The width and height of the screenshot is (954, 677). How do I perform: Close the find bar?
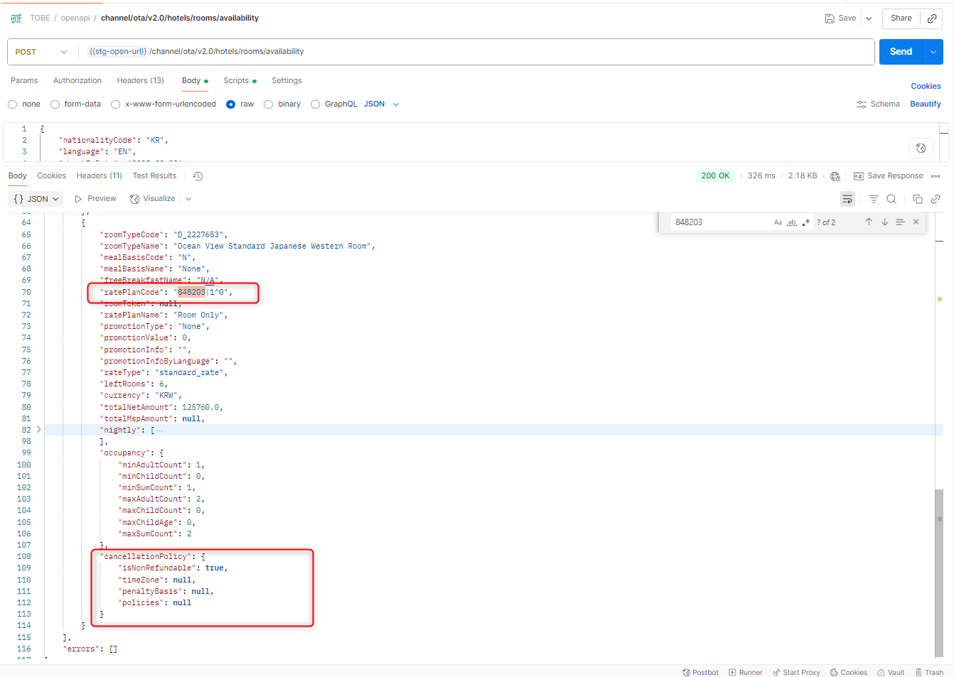(x=916, y=222)
